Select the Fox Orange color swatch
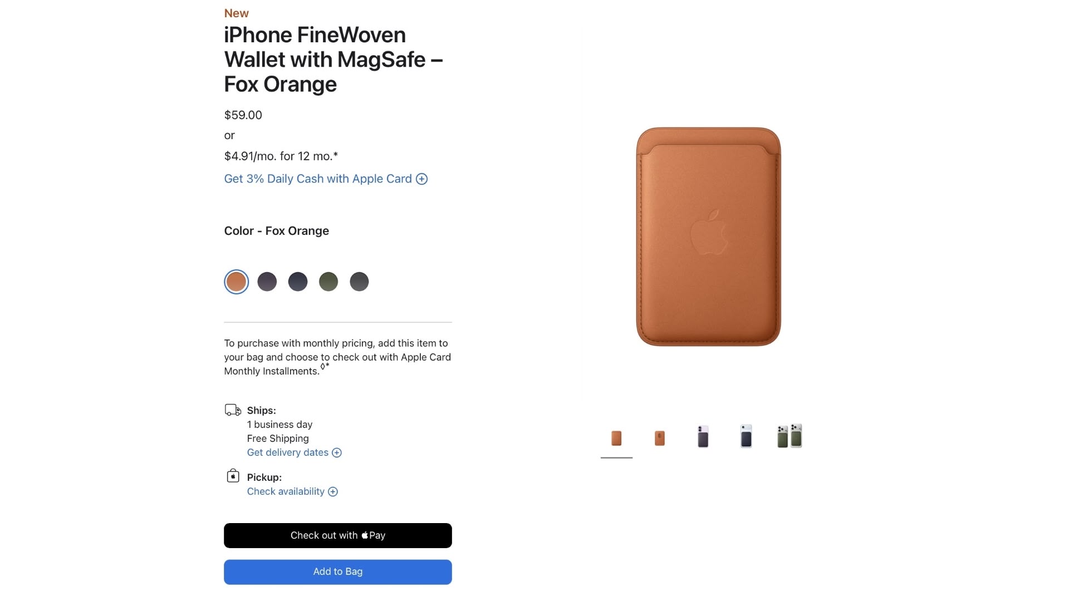This screenshot has height=601, width=1069. [x=236, y=282]
